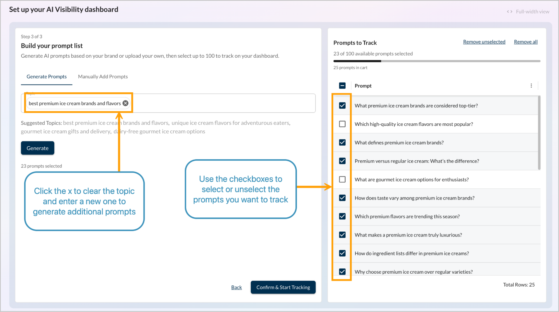Open the Manually Add Prompts tab
Viewport: 559px width, 312px height.
(103, 77)
